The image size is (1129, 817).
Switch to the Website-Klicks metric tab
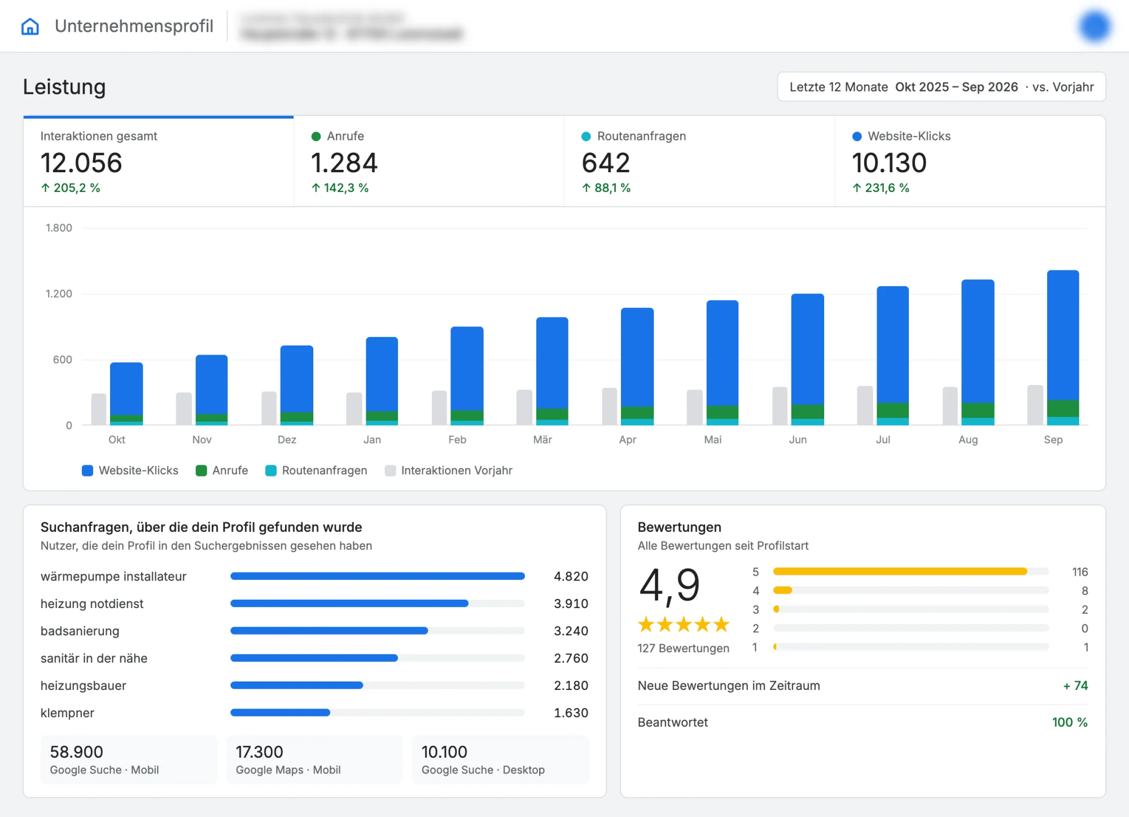[x=970, y=161]
